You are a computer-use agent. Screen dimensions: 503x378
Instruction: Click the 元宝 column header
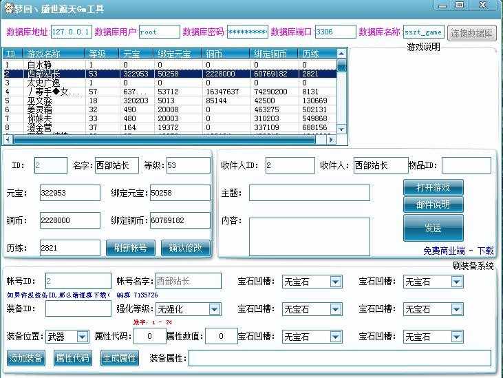click(136, 54)
